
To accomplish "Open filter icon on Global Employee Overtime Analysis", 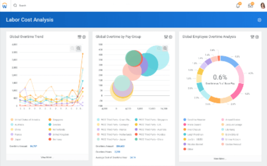I will coord(252,37).
